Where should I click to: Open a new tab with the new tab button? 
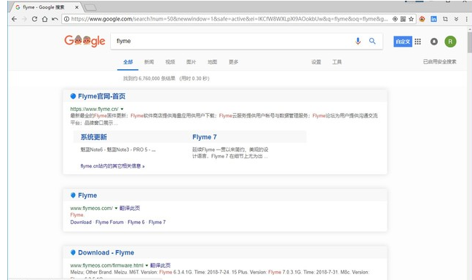tap(90, 7)
